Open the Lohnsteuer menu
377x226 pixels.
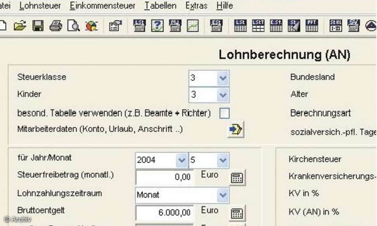[x=40, y=5]
